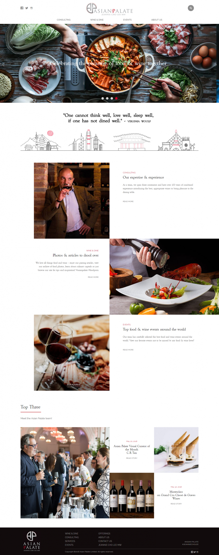Open the Events navigation menu

click(x=127, y=20)
